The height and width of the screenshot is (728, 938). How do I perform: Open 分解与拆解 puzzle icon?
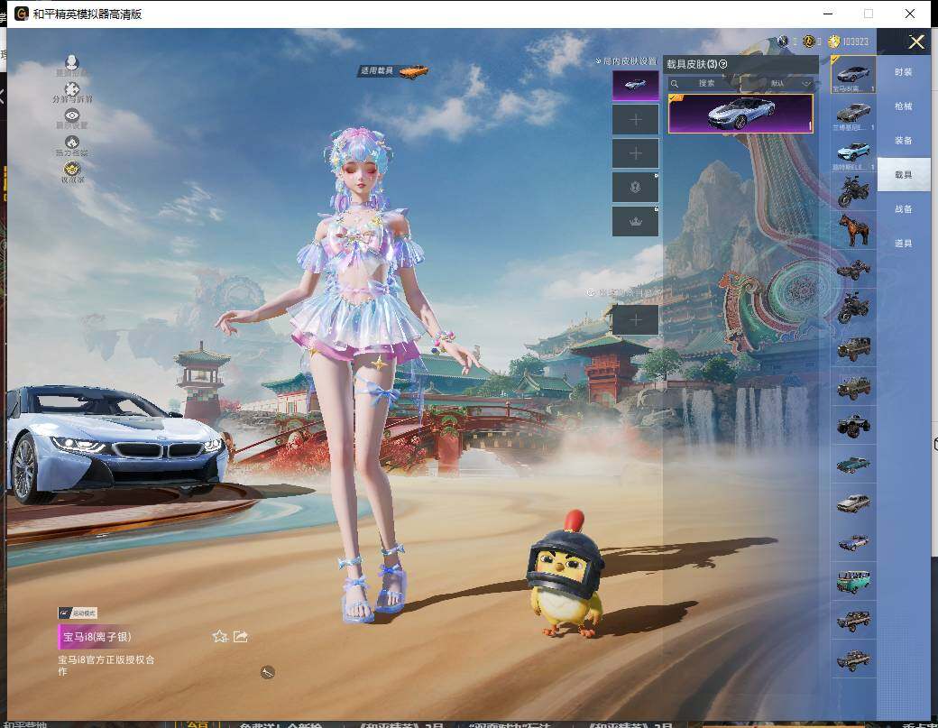coord(71,90)
